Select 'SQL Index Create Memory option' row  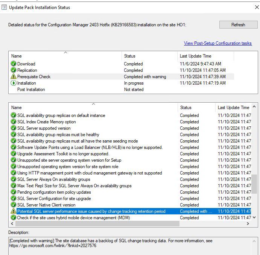[x=130, y=121]
